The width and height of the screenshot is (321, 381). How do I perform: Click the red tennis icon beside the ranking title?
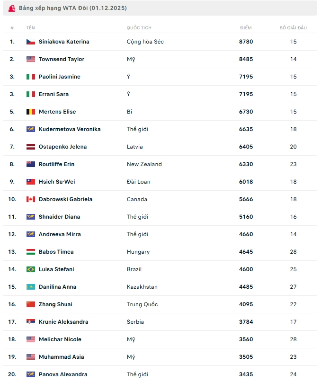12,8
